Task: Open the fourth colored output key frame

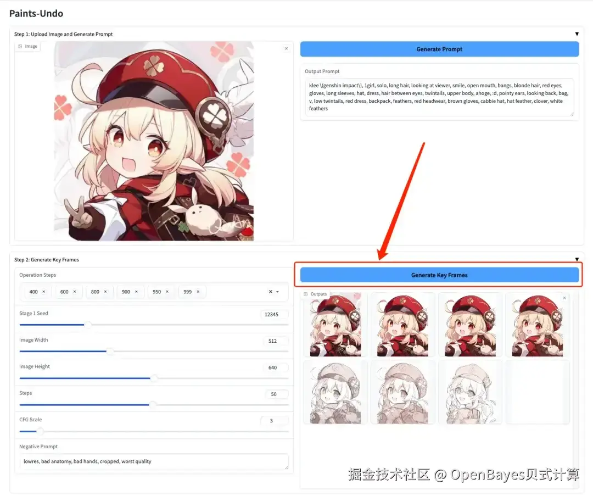Action: pos(538,324)
